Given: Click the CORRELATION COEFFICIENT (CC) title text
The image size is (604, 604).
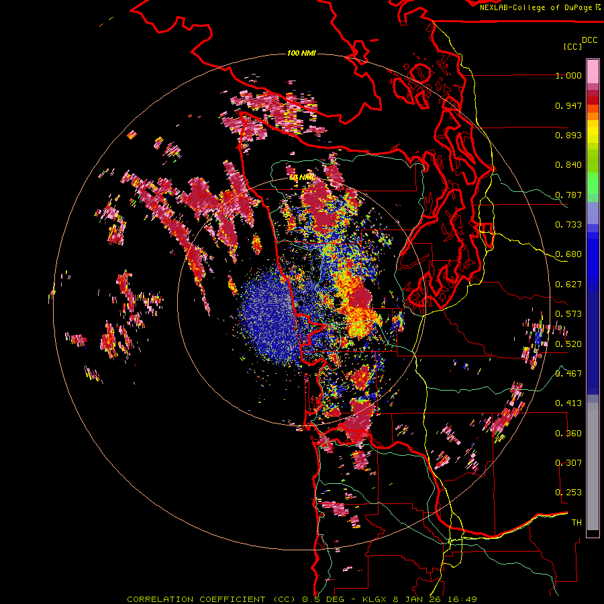Looking at the screenshot, I should pyautogui.click(x=211, y=599).
